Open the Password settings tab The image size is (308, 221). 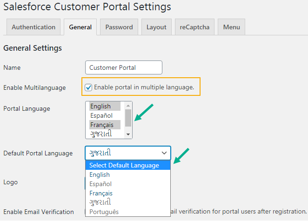pyautogui.click(x=119, y=27)
